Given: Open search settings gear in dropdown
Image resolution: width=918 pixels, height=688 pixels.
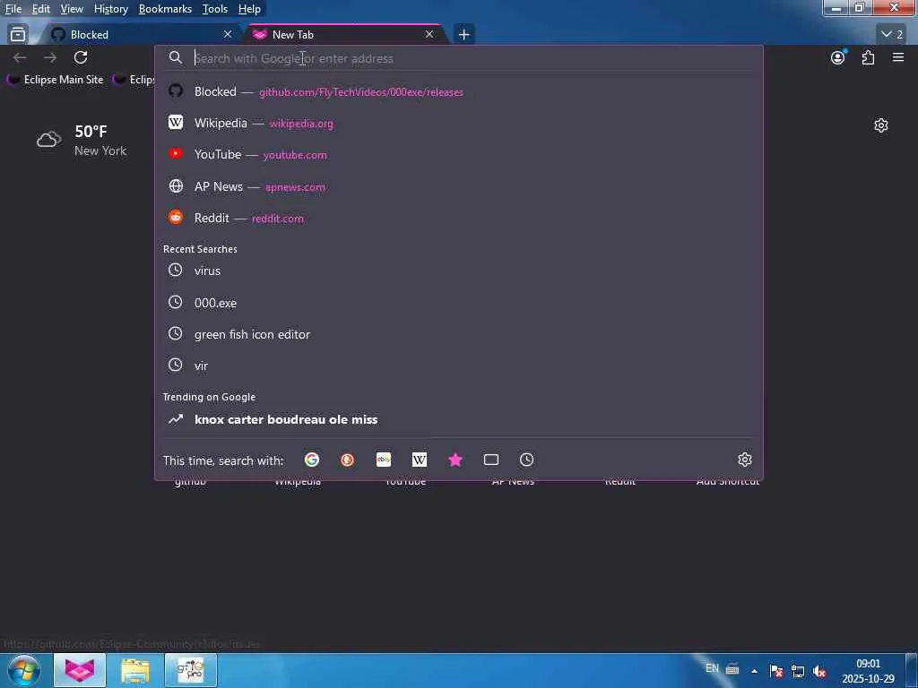Looking at the screenshot, I should coord(745,460).
